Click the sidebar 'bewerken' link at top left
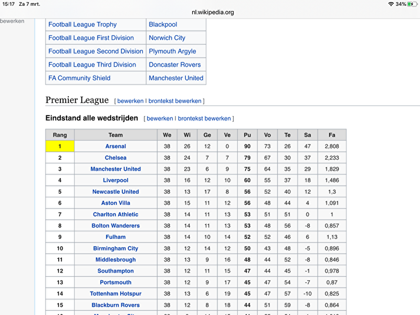The height and width of the screenshot is (315, 420). (12, 21)
